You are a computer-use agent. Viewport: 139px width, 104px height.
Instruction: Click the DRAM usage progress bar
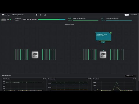[x=85, y=20]
